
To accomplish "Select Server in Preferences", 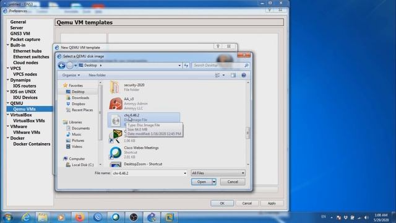I will point(17,28).
